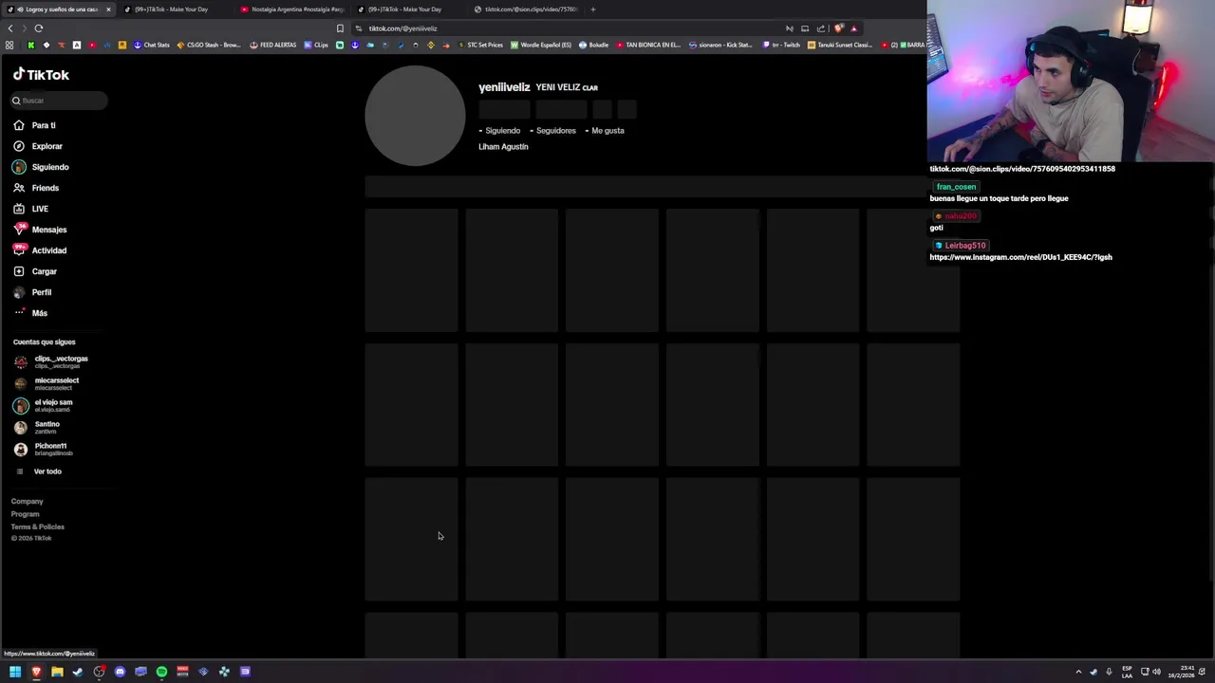Viewport: 1215px width, 683px height.
Task: Open miecarsselect followed account
Action: [x=47, y=383]
